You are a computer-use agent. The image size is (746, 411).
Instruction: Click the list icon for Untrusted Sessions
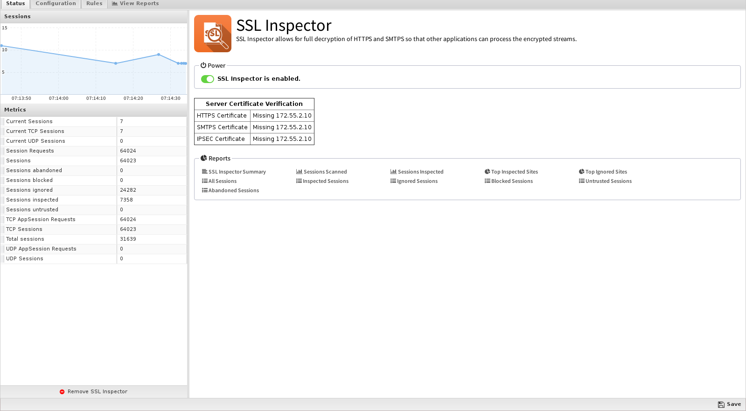[x=581, y=181]
